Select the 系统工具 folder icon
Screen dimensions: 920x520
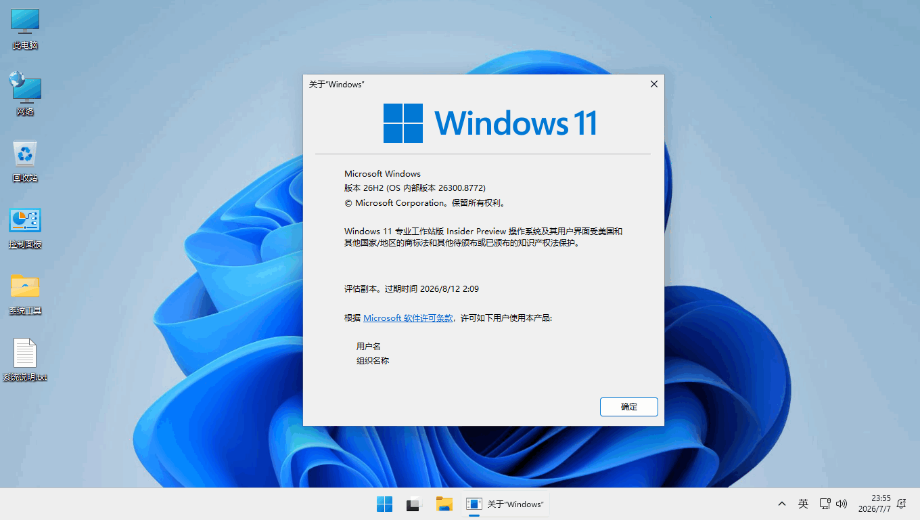pyautogui.click(x=25, y=295)
